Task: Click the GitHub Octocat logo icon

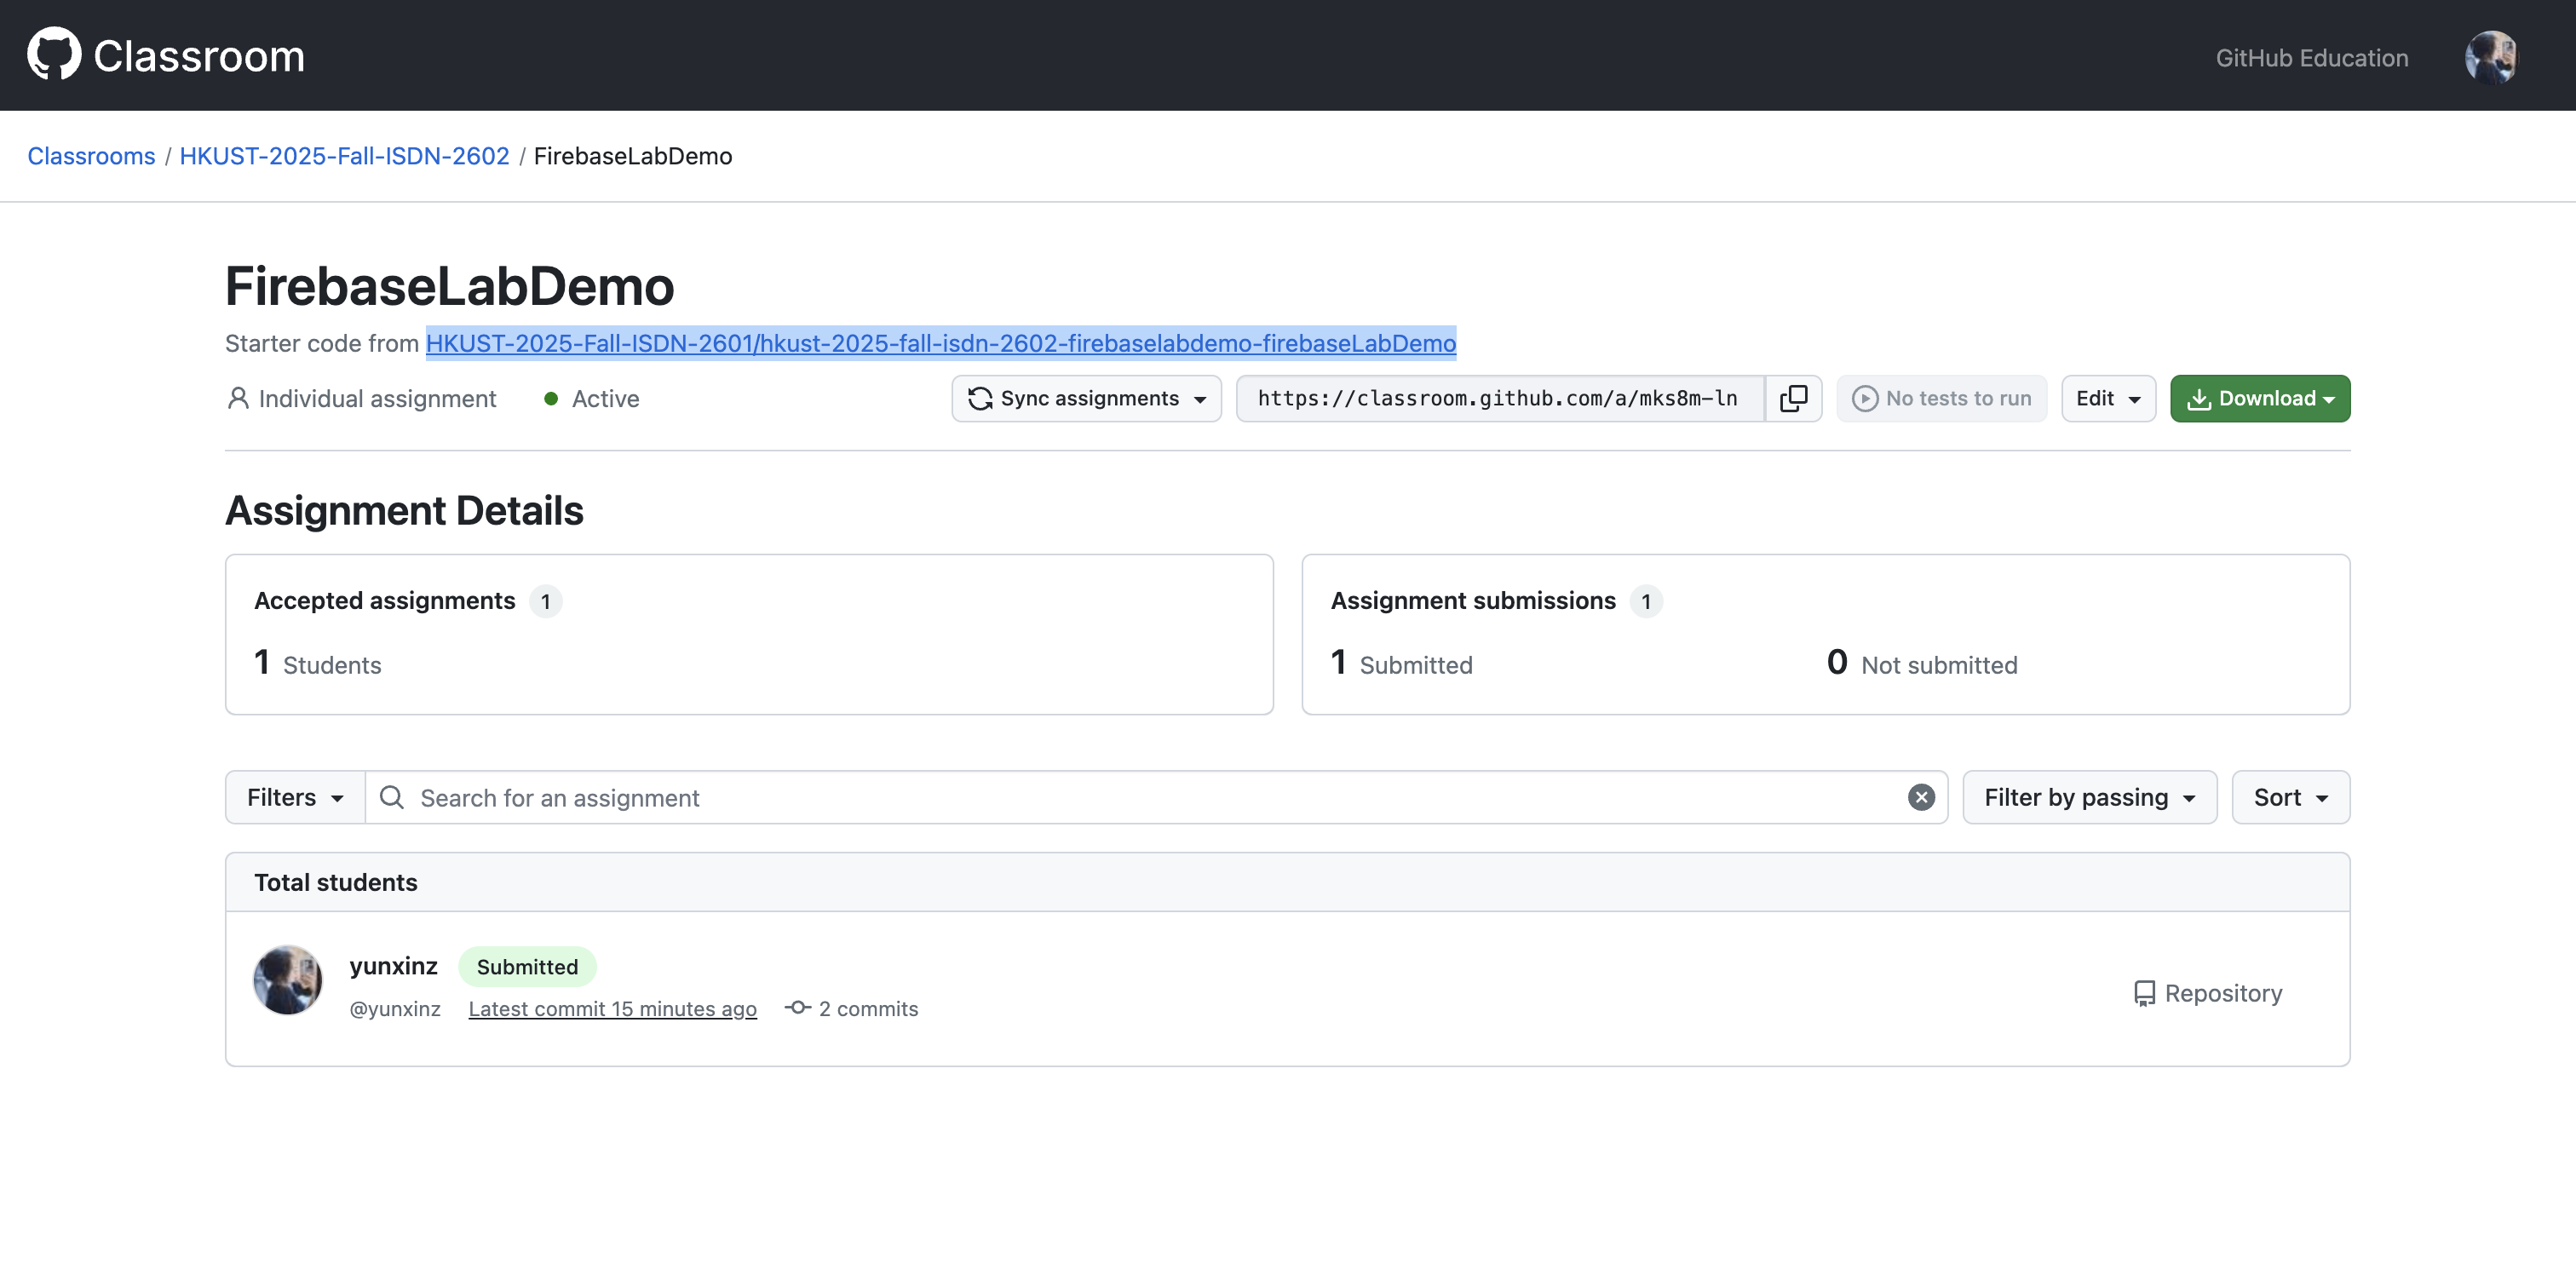Action: [54, 54]
